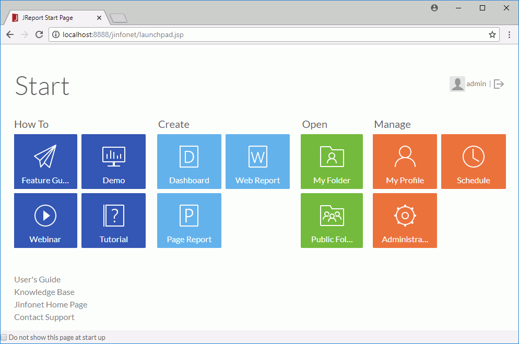The image size is (519, 344).
Task: Go back to the previous page
Action: [10, 34]
